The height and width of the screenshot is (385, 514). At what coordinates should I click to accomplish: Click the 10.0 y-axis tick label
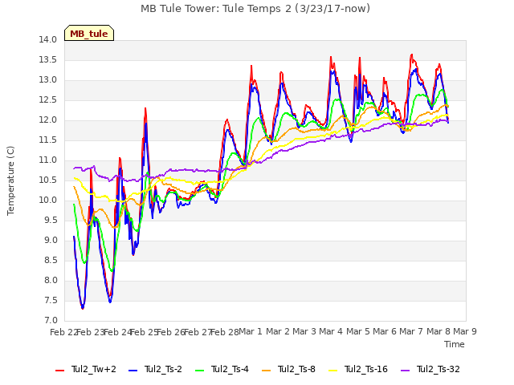pyautogui.click(x=48, y=200)
